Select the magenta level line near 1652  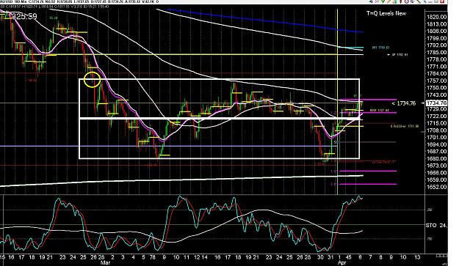pyautogui.click(x=368, y=184)
